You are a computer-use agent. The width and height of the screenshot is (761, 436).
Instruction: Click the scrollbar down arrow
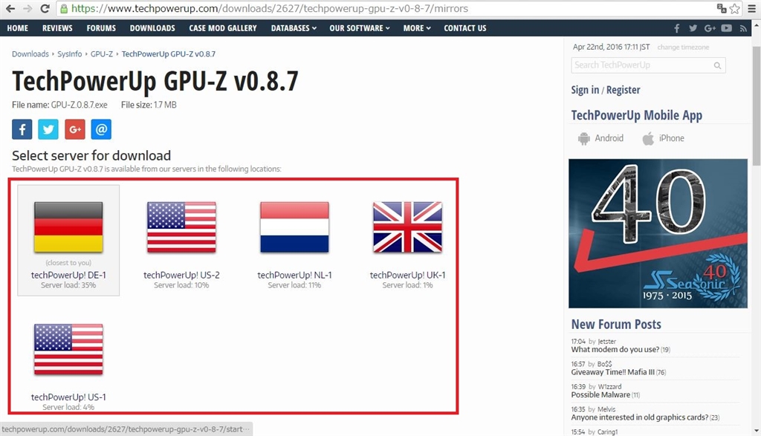point(756,431)
